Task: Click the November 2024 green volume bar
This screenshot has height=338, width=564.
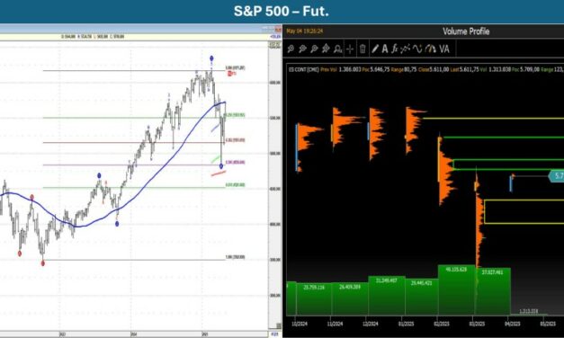Action: (350, 298)
